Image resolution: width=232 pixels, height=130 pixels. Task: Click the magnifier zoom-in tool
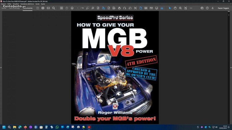tap(180, 8)
